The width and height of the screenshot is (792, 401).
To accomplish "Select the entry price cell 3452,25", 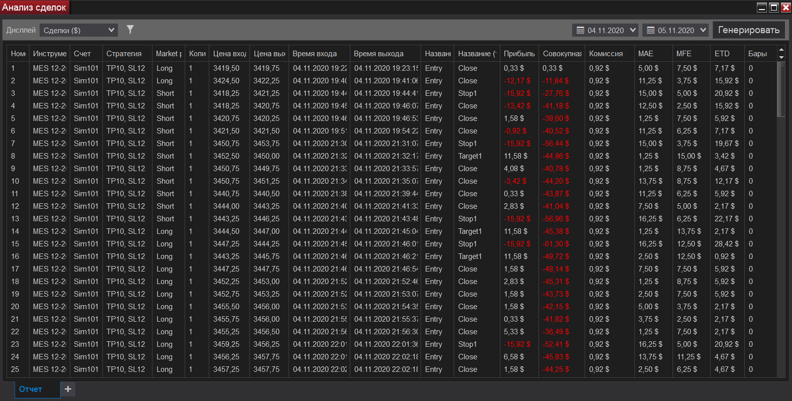I will (226, 282).
